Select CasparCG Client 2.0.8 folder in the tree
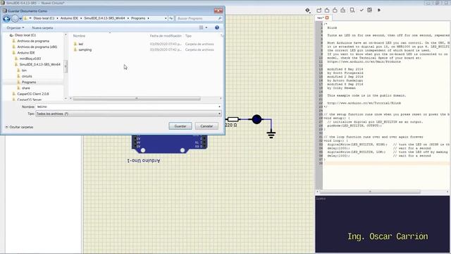The image size is (451, 254). pos(33,94)
